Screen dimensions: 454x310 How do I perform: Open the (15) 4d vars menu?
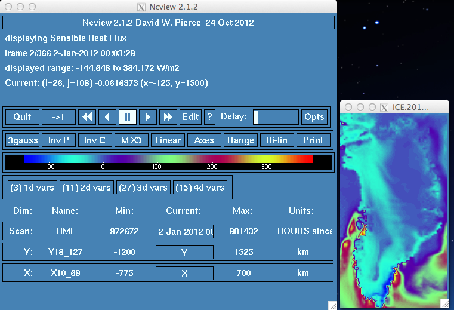200,188
